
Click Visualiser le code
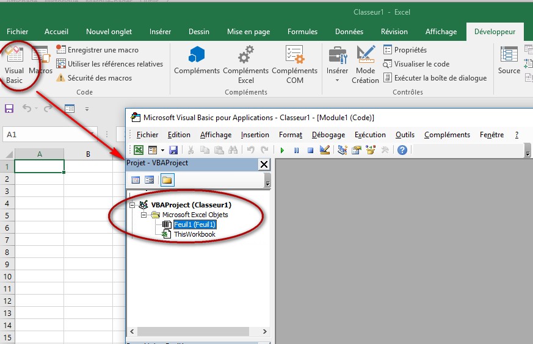416,64
